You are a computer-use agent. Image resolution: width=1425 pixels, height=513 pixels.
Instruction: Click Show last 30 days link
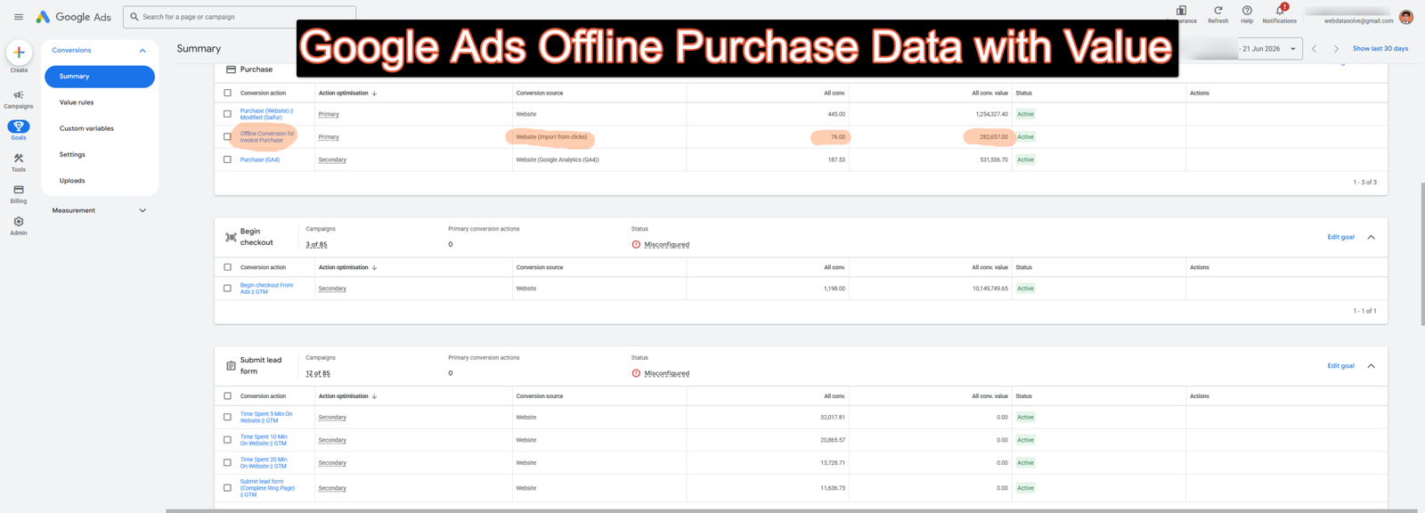(x=1380, y=49)
